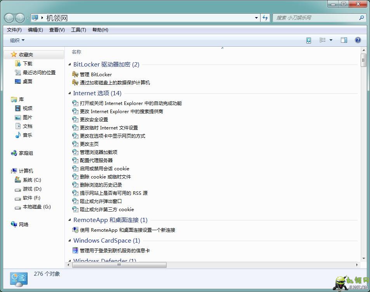Click the 管理 BitLocker item icon

(x=75, y=74)
